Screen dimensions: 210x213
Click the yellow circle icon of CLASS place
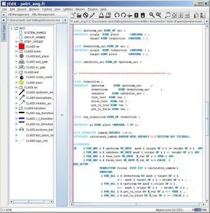pos(21,83)
